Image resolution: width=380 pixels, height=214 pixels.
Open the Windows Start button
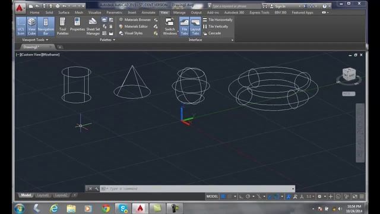point(20,209)
